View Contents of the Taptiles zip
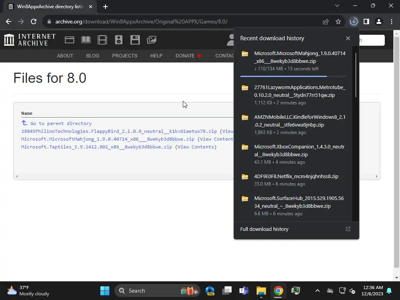This screenshot has height=300, width=400. click(196, 147)
